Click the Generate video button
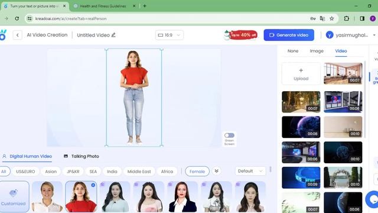 point(289,35)
